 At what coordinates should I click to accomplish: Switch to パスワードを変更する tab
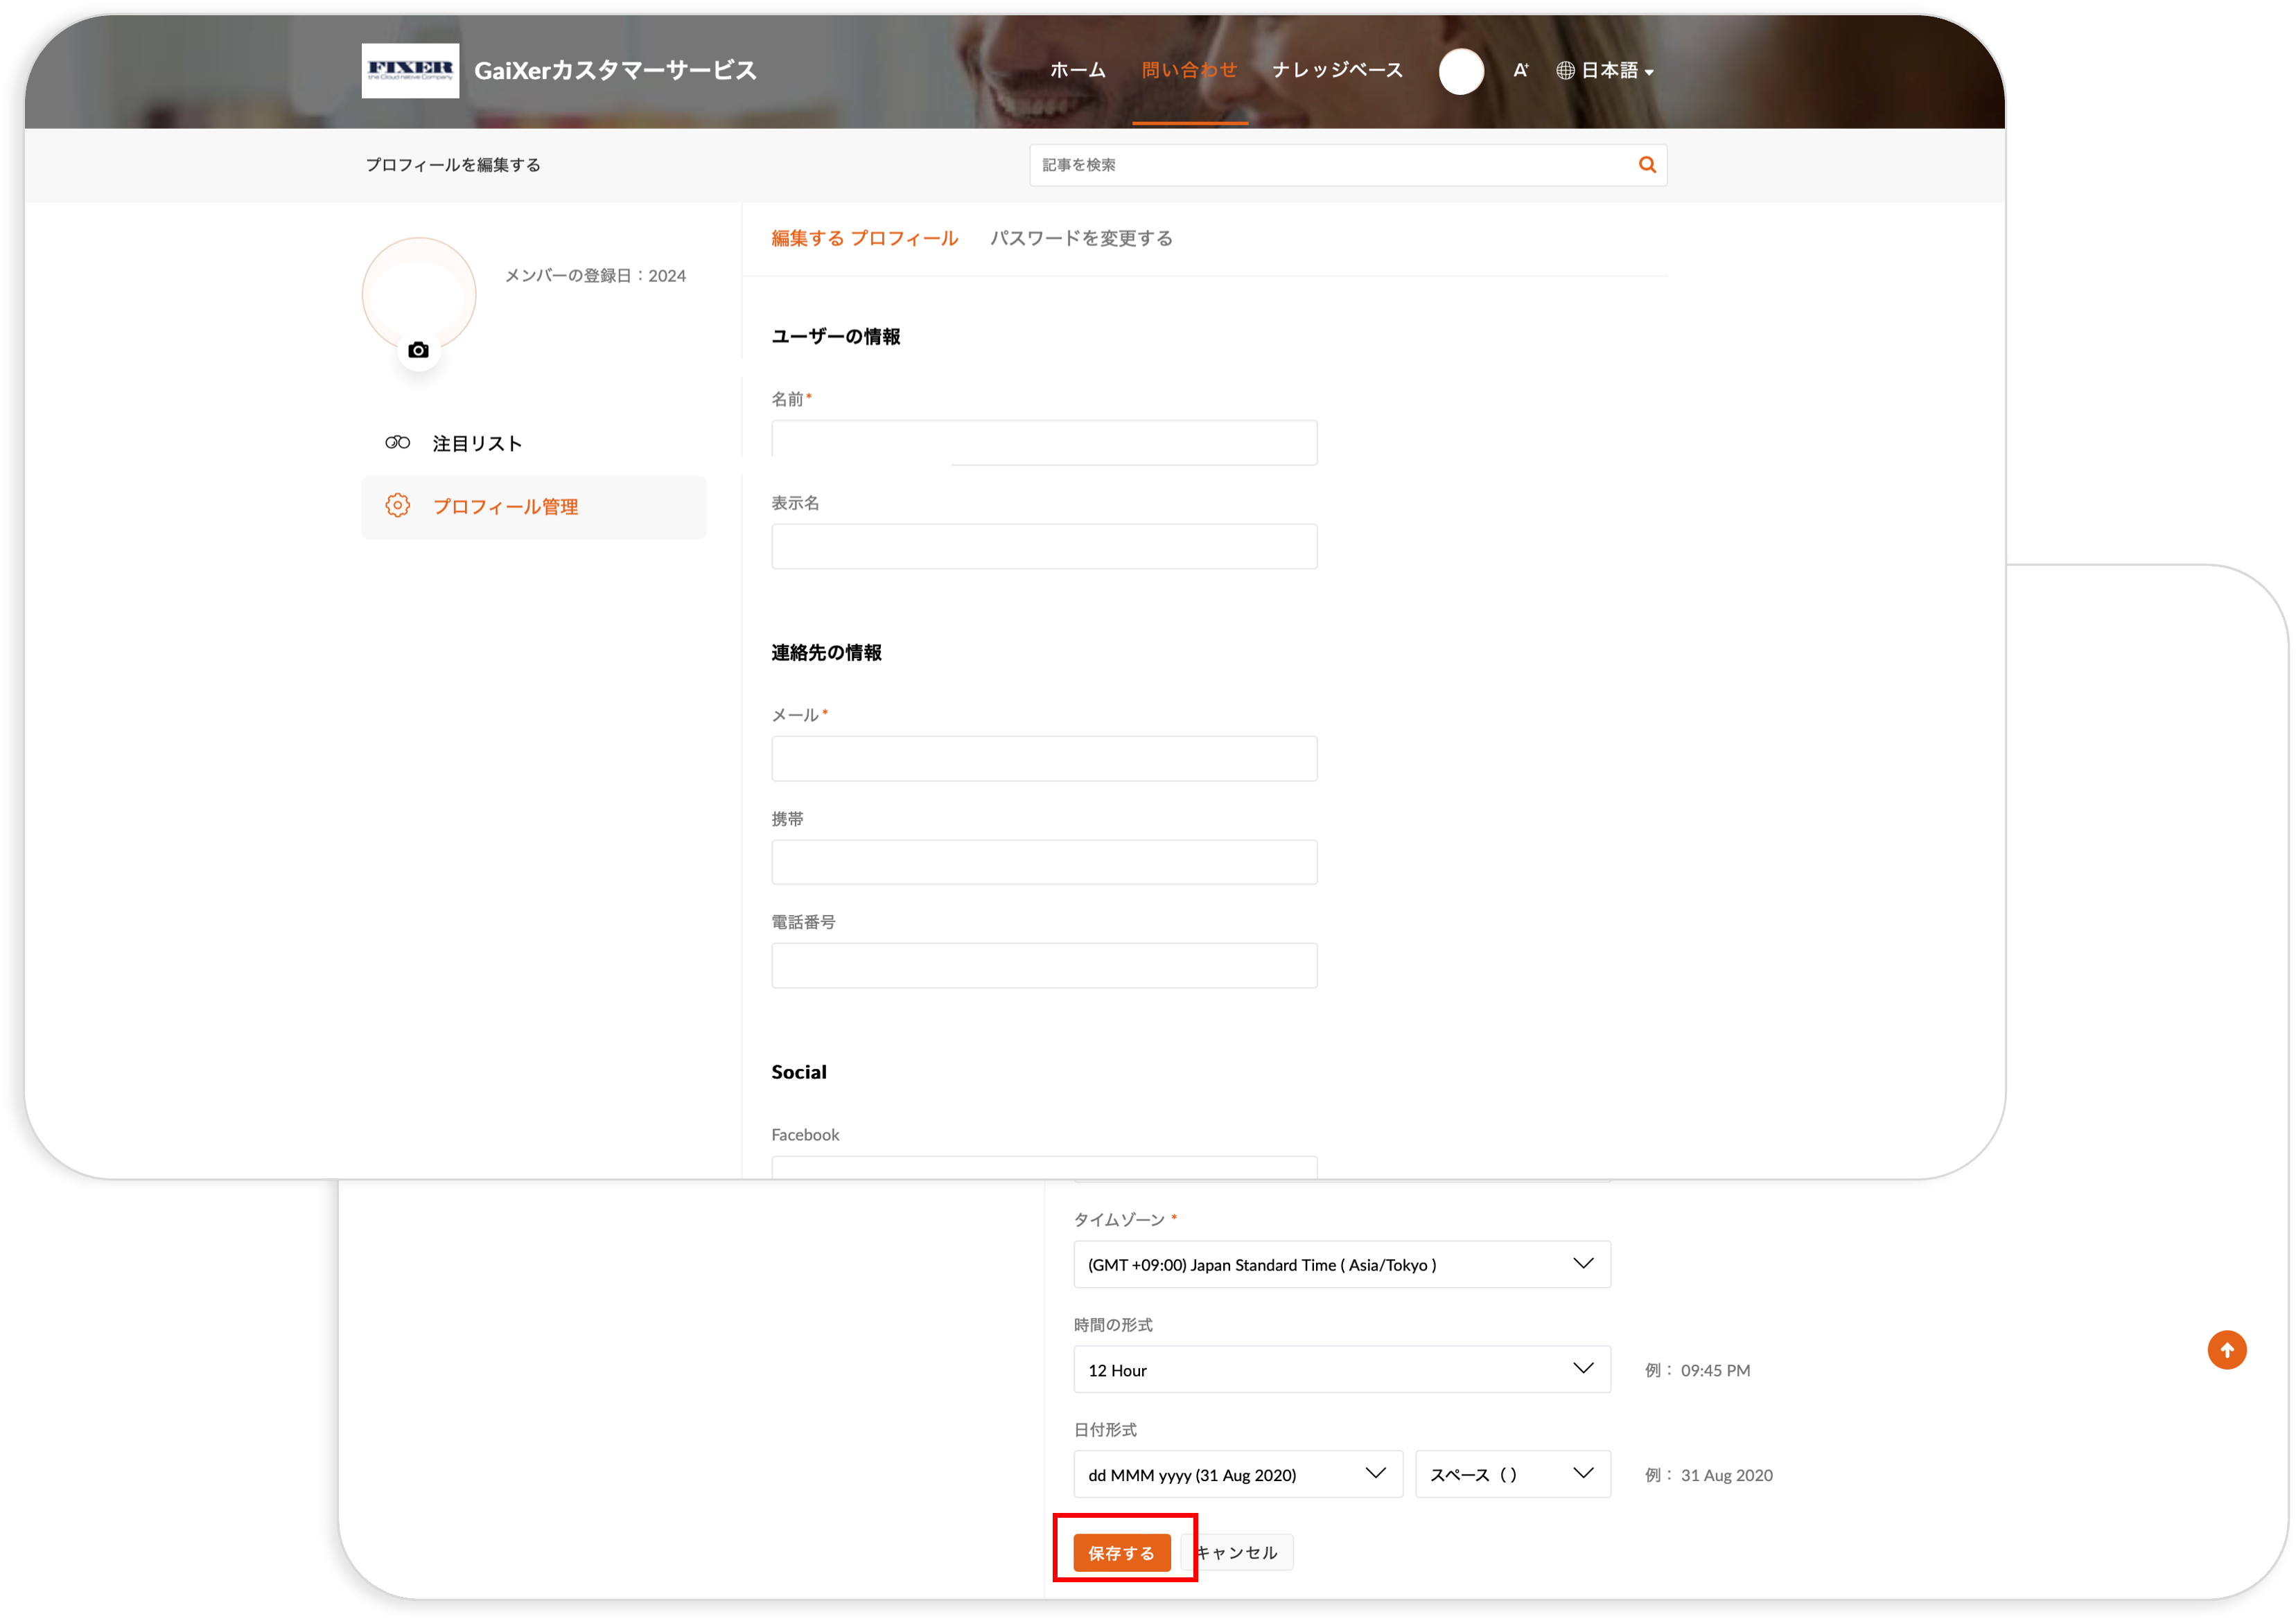[x=1081, y=238]
